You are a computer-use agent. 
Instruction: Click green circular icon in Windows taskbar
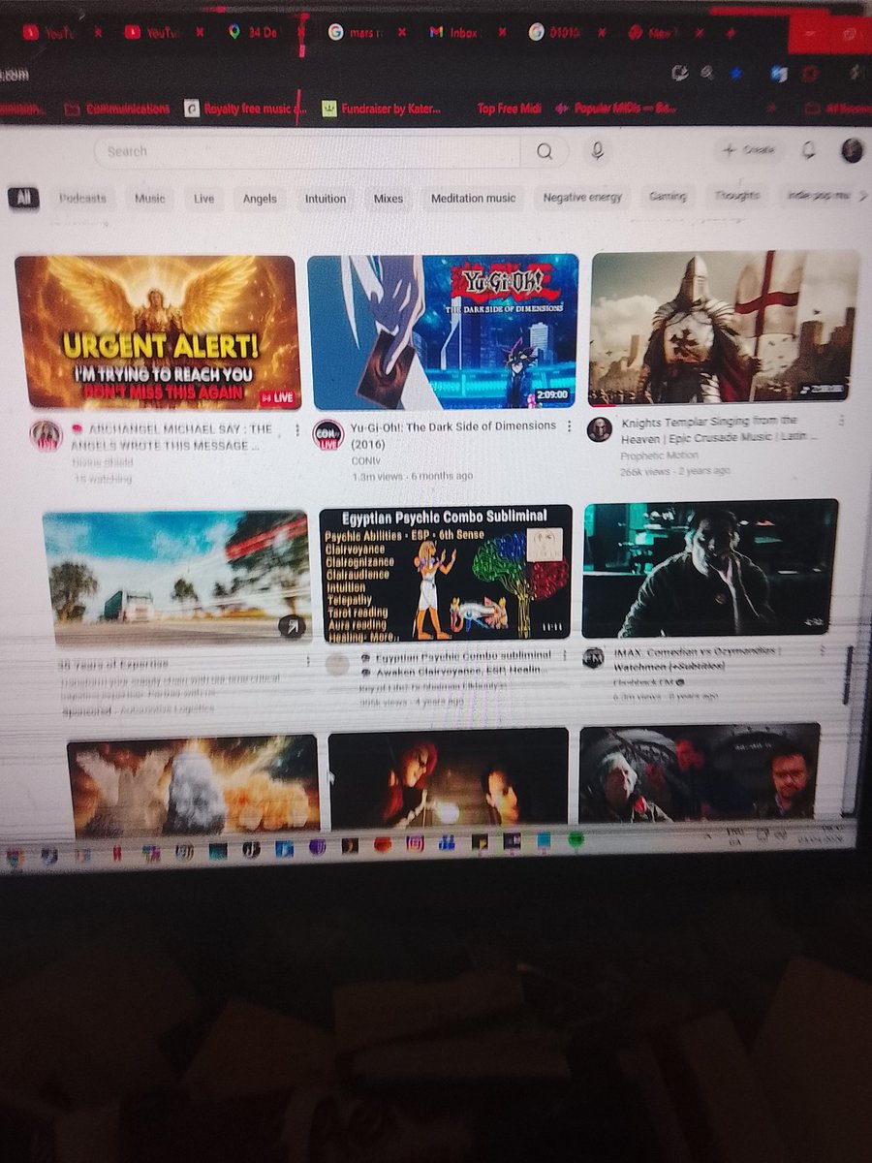575,839
